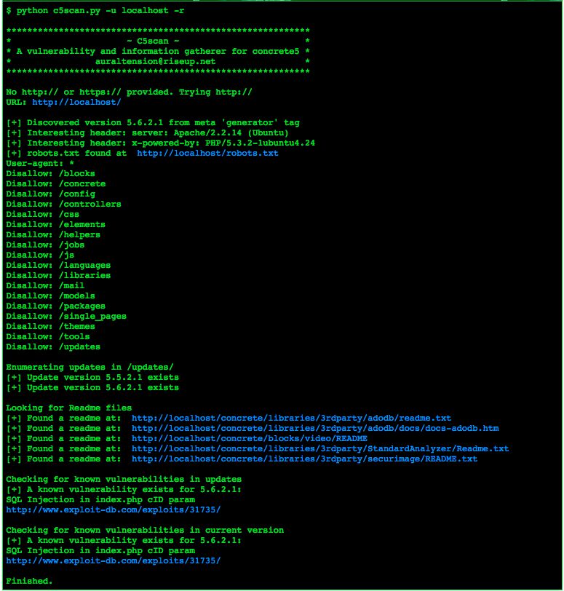
Task: Open the http://localhost/ URL link
Action: point(76,102)
